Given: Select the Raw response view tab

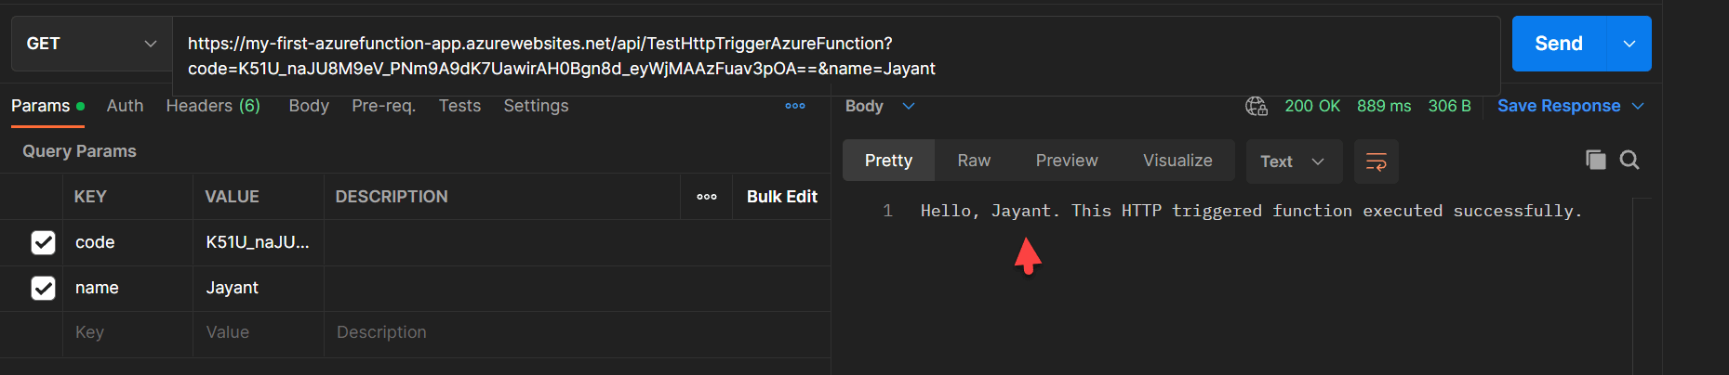Looking at the screenshot, I should coord(974,161).
